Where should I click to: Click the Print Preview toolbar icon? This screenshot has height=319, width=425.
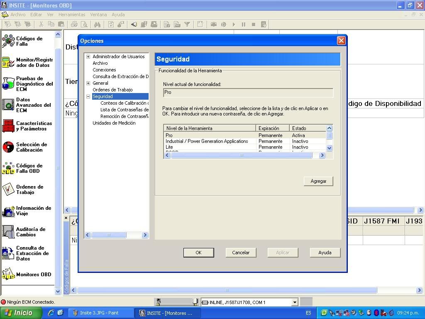[84, 25]
